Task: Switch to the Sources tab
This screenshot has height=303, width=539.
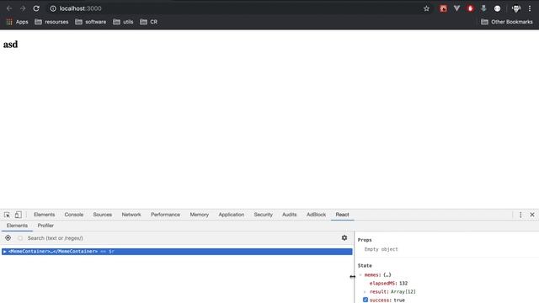Action: pos(103,215)
